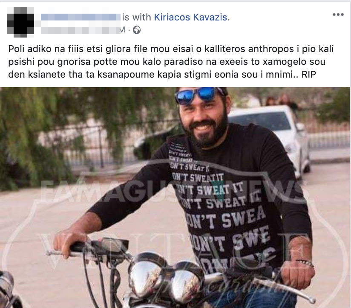The image size is (351, 308).
Task: Open the blurred poster profile picture
Action: point(20,22)
